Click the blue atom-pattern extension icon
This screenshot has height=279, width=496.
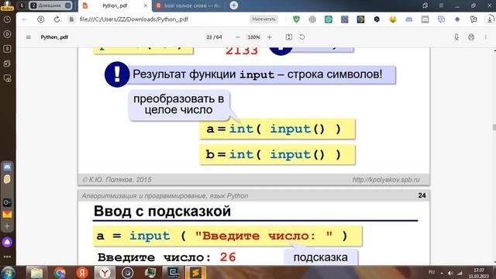[x=344, y=19]
